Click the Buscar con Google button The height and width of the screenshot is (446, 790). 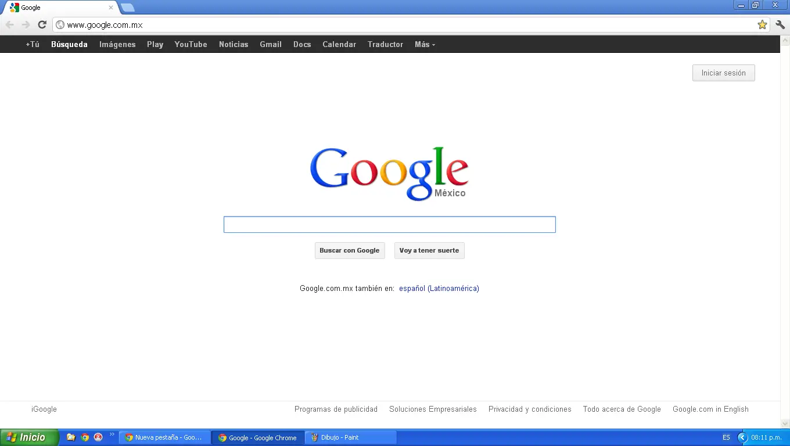(350, 250)
